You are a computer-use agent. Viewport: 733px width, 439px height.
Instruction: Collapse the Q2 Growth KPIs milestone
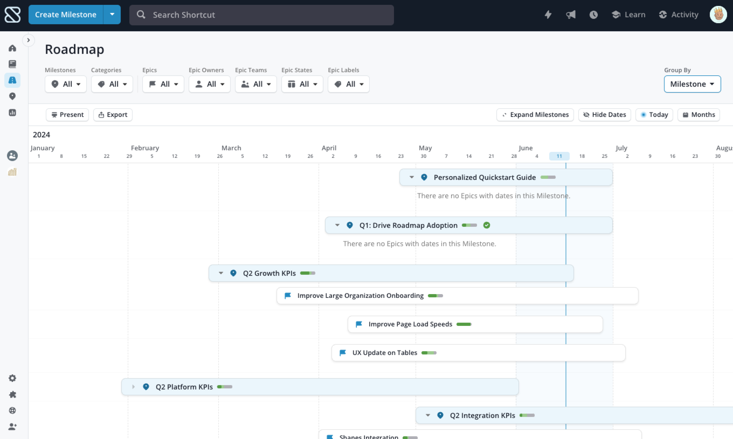coord(221,273)
